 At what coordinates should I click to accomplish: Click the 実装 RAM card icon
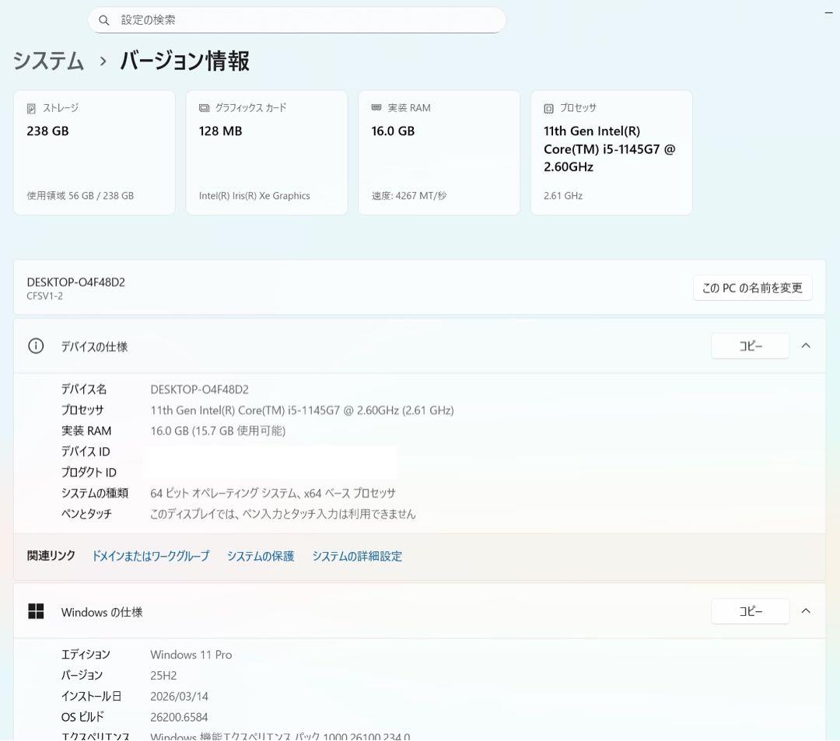coord(376,107)
